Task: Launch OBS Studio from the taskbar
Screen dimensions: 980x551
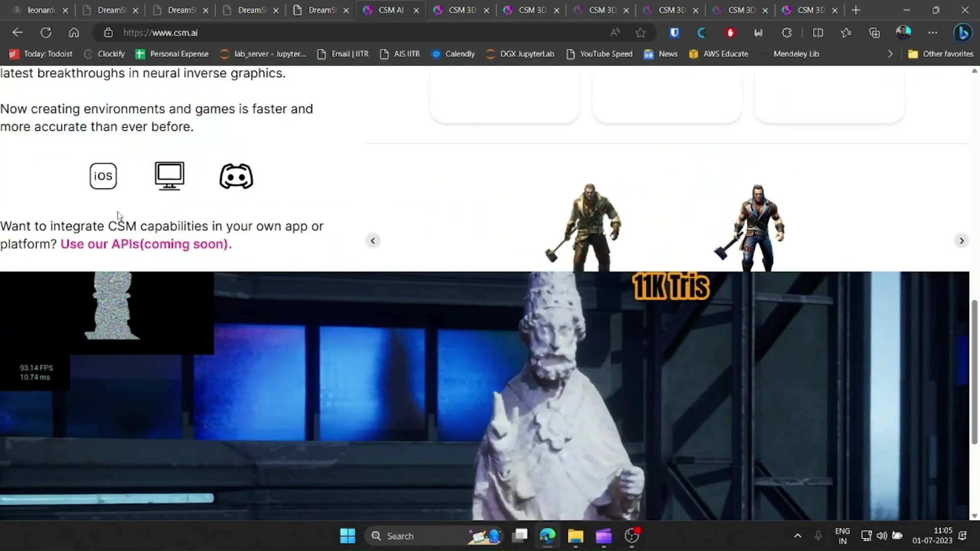Action: pos(632,536)
